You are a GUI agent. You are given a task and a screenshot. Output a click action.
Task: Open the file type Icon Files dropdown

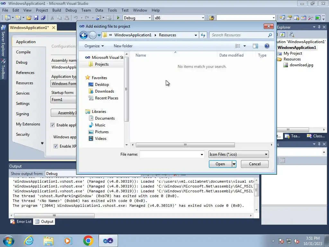point(239,154)
